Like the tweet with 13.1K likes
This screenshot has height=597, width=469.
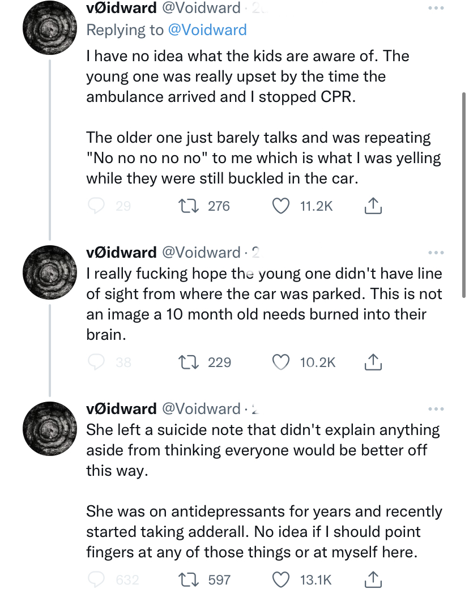tap(282, 579)
